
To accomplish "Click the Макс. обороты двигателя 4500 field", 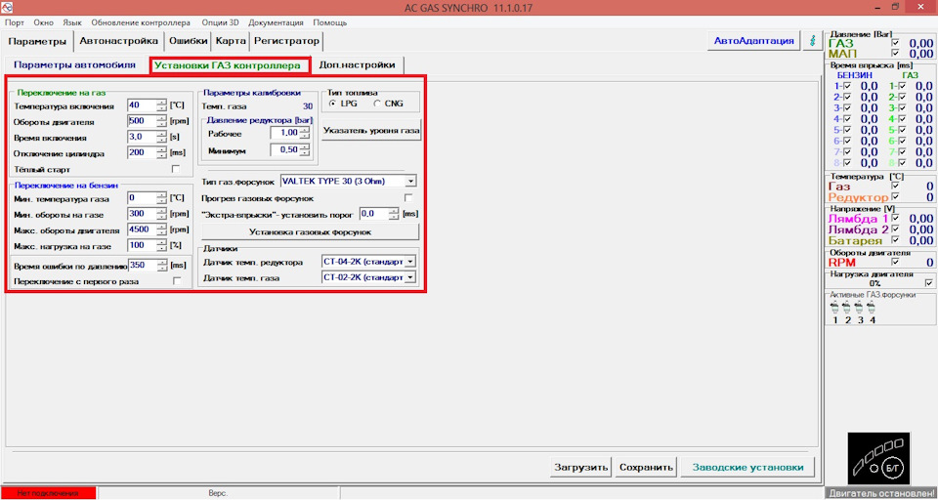I will tap(143, 229).
